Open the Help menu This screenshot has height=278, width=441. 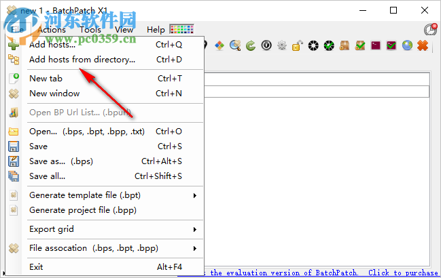coord(156,29)
